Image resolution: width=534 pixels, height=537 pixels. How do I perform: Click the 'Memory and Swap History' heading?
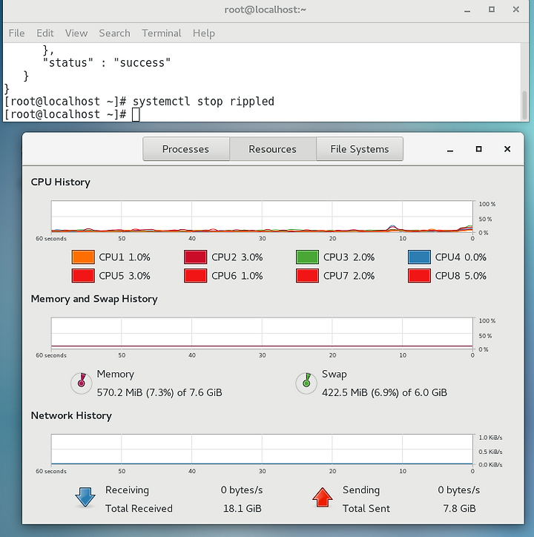point(94,299)
